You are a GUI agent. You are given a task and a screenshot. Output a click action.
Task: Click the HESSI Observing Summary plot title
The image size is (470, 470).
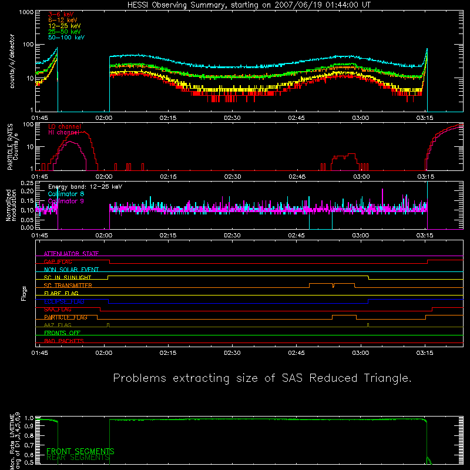249,5
